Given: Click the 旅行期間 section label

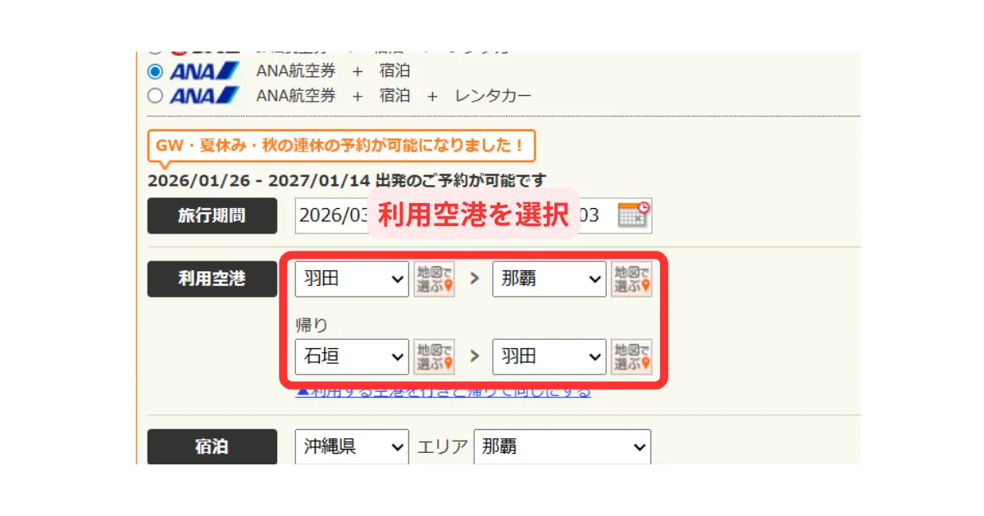Looking at the screenshot, I should click(x=212, y=215).
